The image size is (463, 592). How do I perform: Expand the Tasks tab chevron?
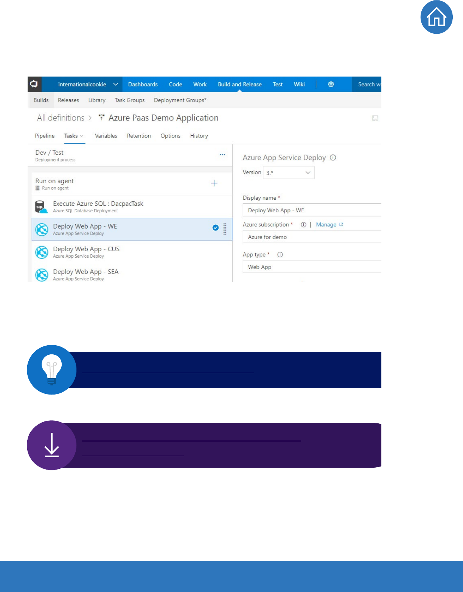[x=82, y=136]
